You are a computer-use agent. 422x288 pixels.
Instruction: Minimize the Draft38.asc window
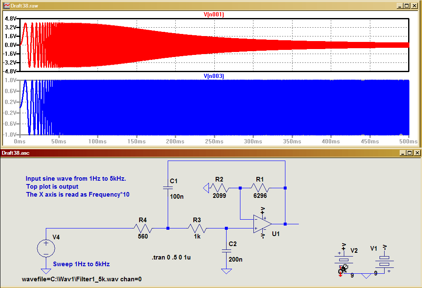pyautogui.click(x=403, y=153)
